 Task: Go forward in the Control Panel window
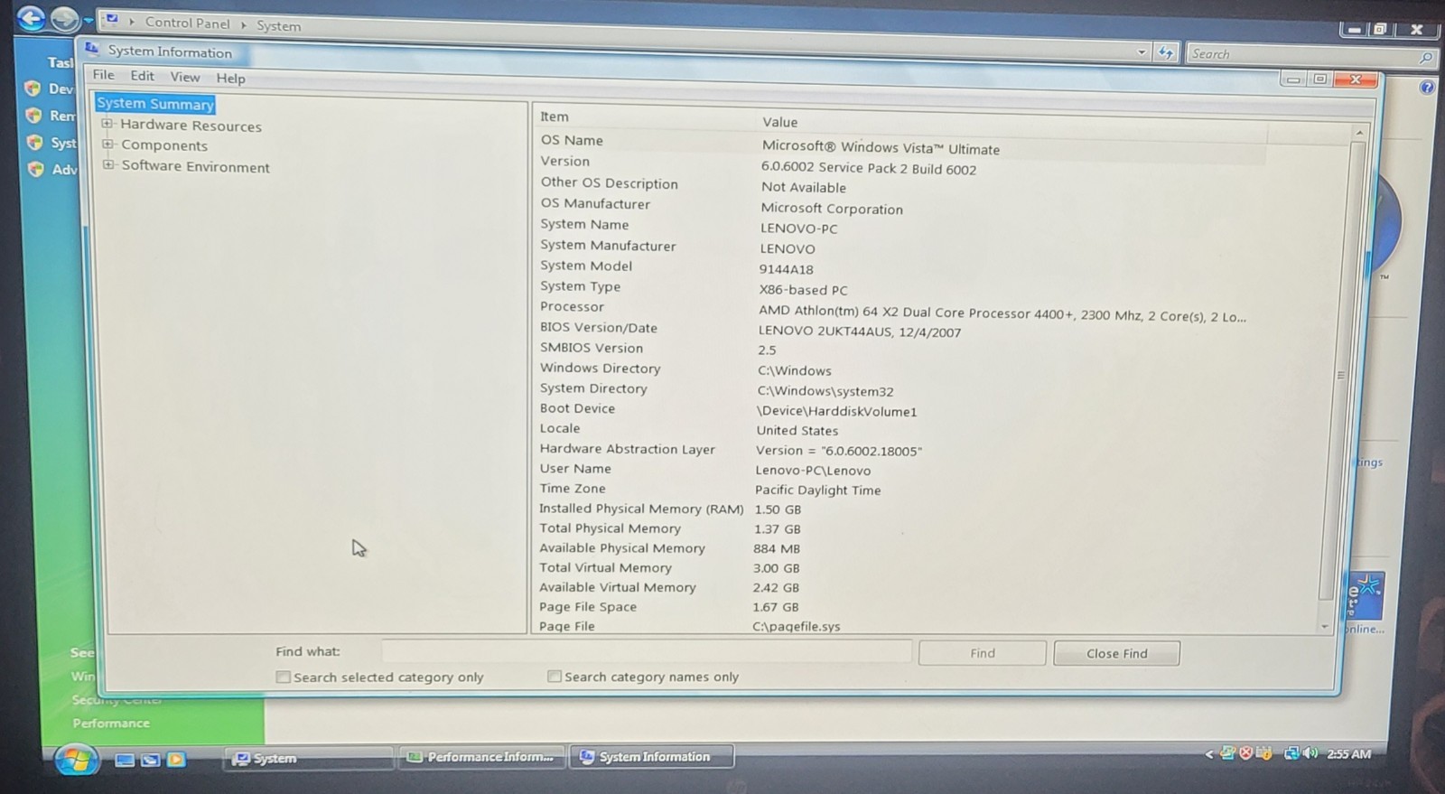tap(64, 19)
